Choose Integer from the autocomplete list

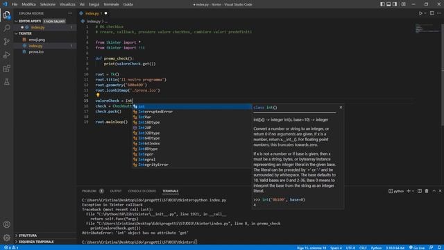(191, 154)
